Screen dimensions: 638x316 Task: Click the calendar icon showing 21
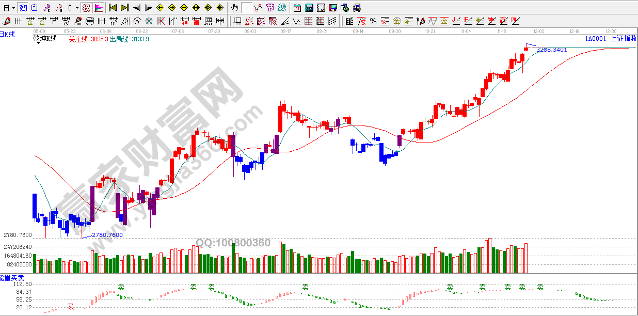tap(297, 8)
